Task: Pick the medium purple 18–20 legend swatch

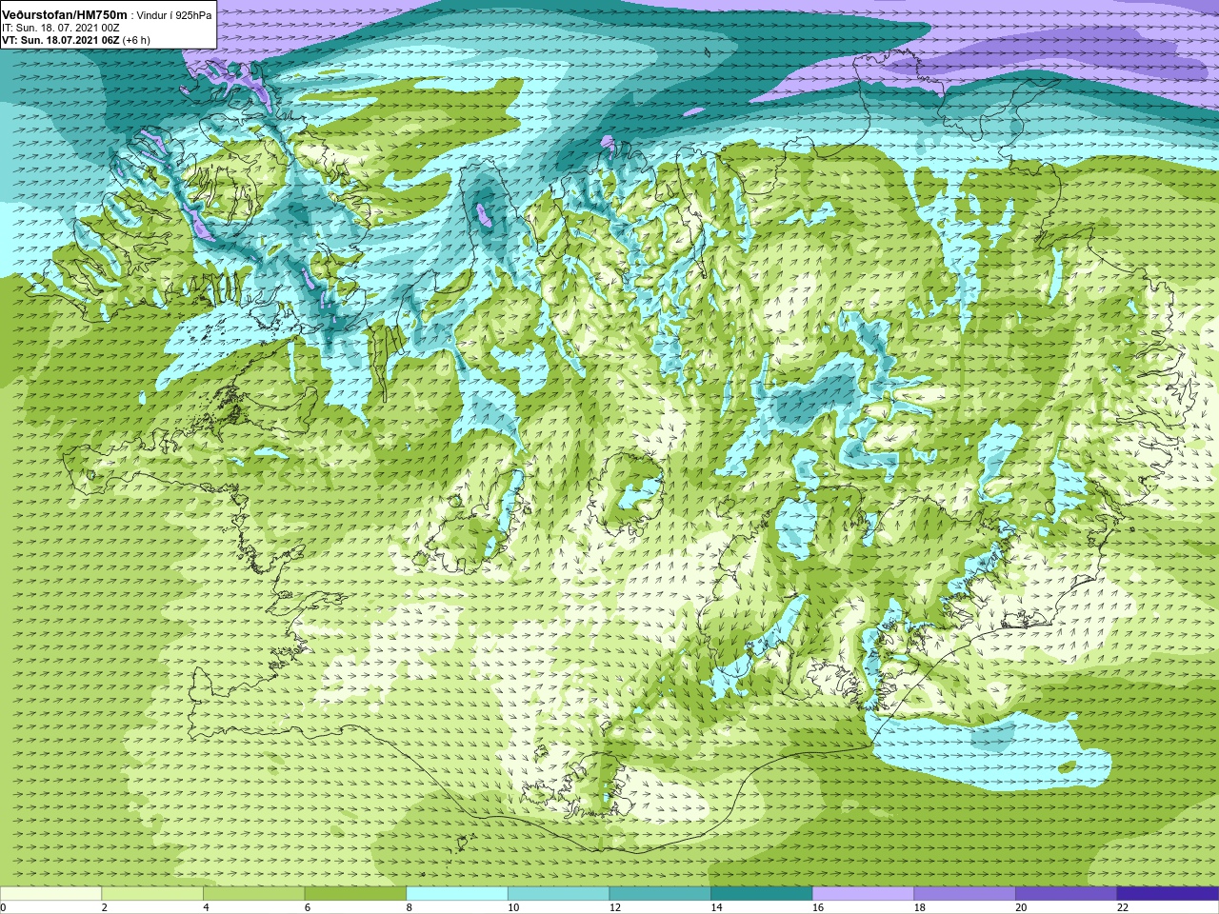Action: 965,893
